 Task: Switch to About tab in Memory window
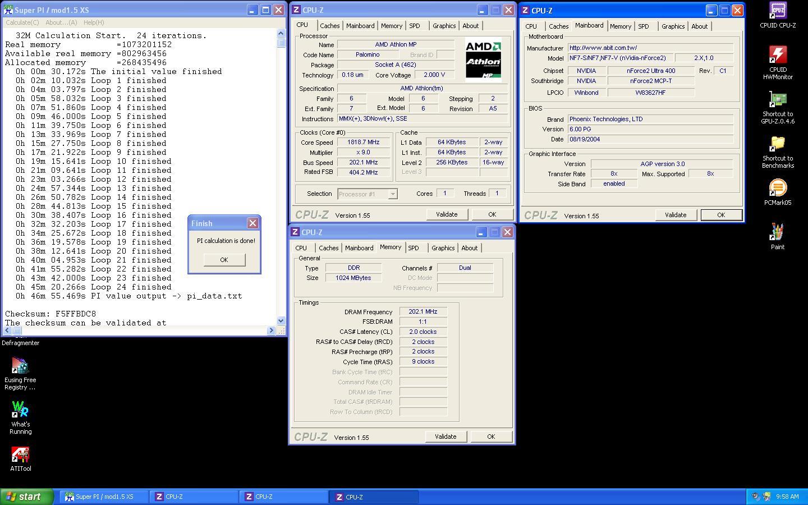(x=470, y=248)
